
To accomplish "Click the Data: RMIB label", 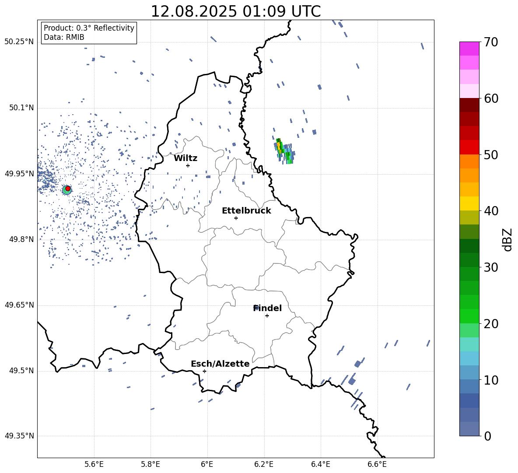I will point(64,37).
